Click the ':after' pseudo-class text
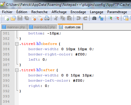Viewport: 131px width, 105px height. [x=48, y=70]
